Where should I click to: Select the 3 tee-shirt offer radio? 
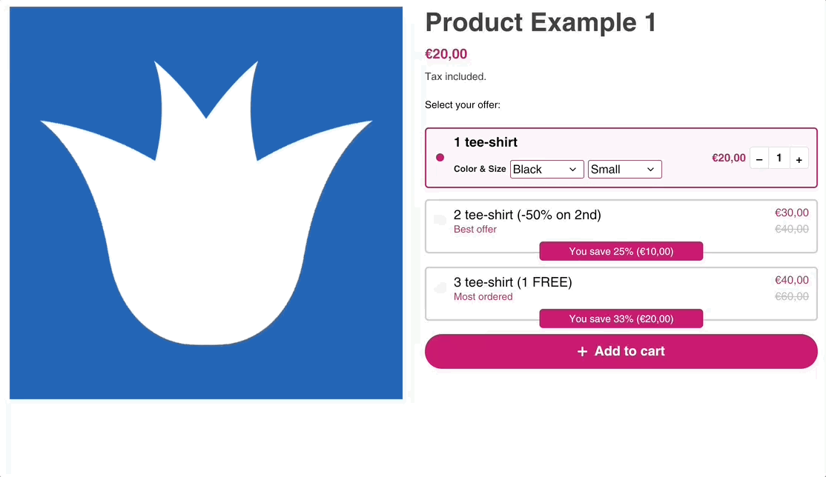point(440,287)
